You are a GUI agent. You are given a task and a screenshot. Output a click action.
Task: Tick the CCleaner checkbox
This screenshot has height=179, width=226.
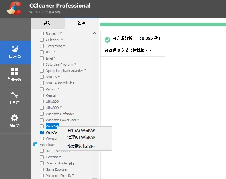tap(42, 40)
